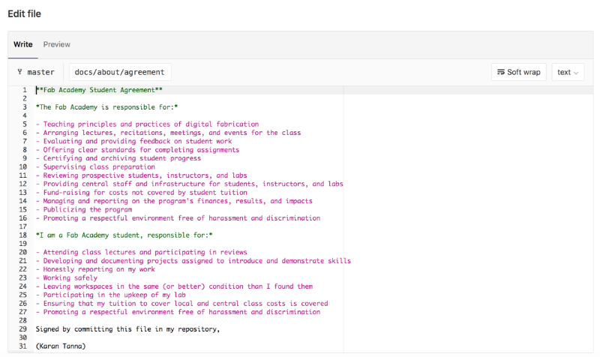Click line 'Evaluating and providing feedback on student work'
600x357 pixels.
point(134,141)
